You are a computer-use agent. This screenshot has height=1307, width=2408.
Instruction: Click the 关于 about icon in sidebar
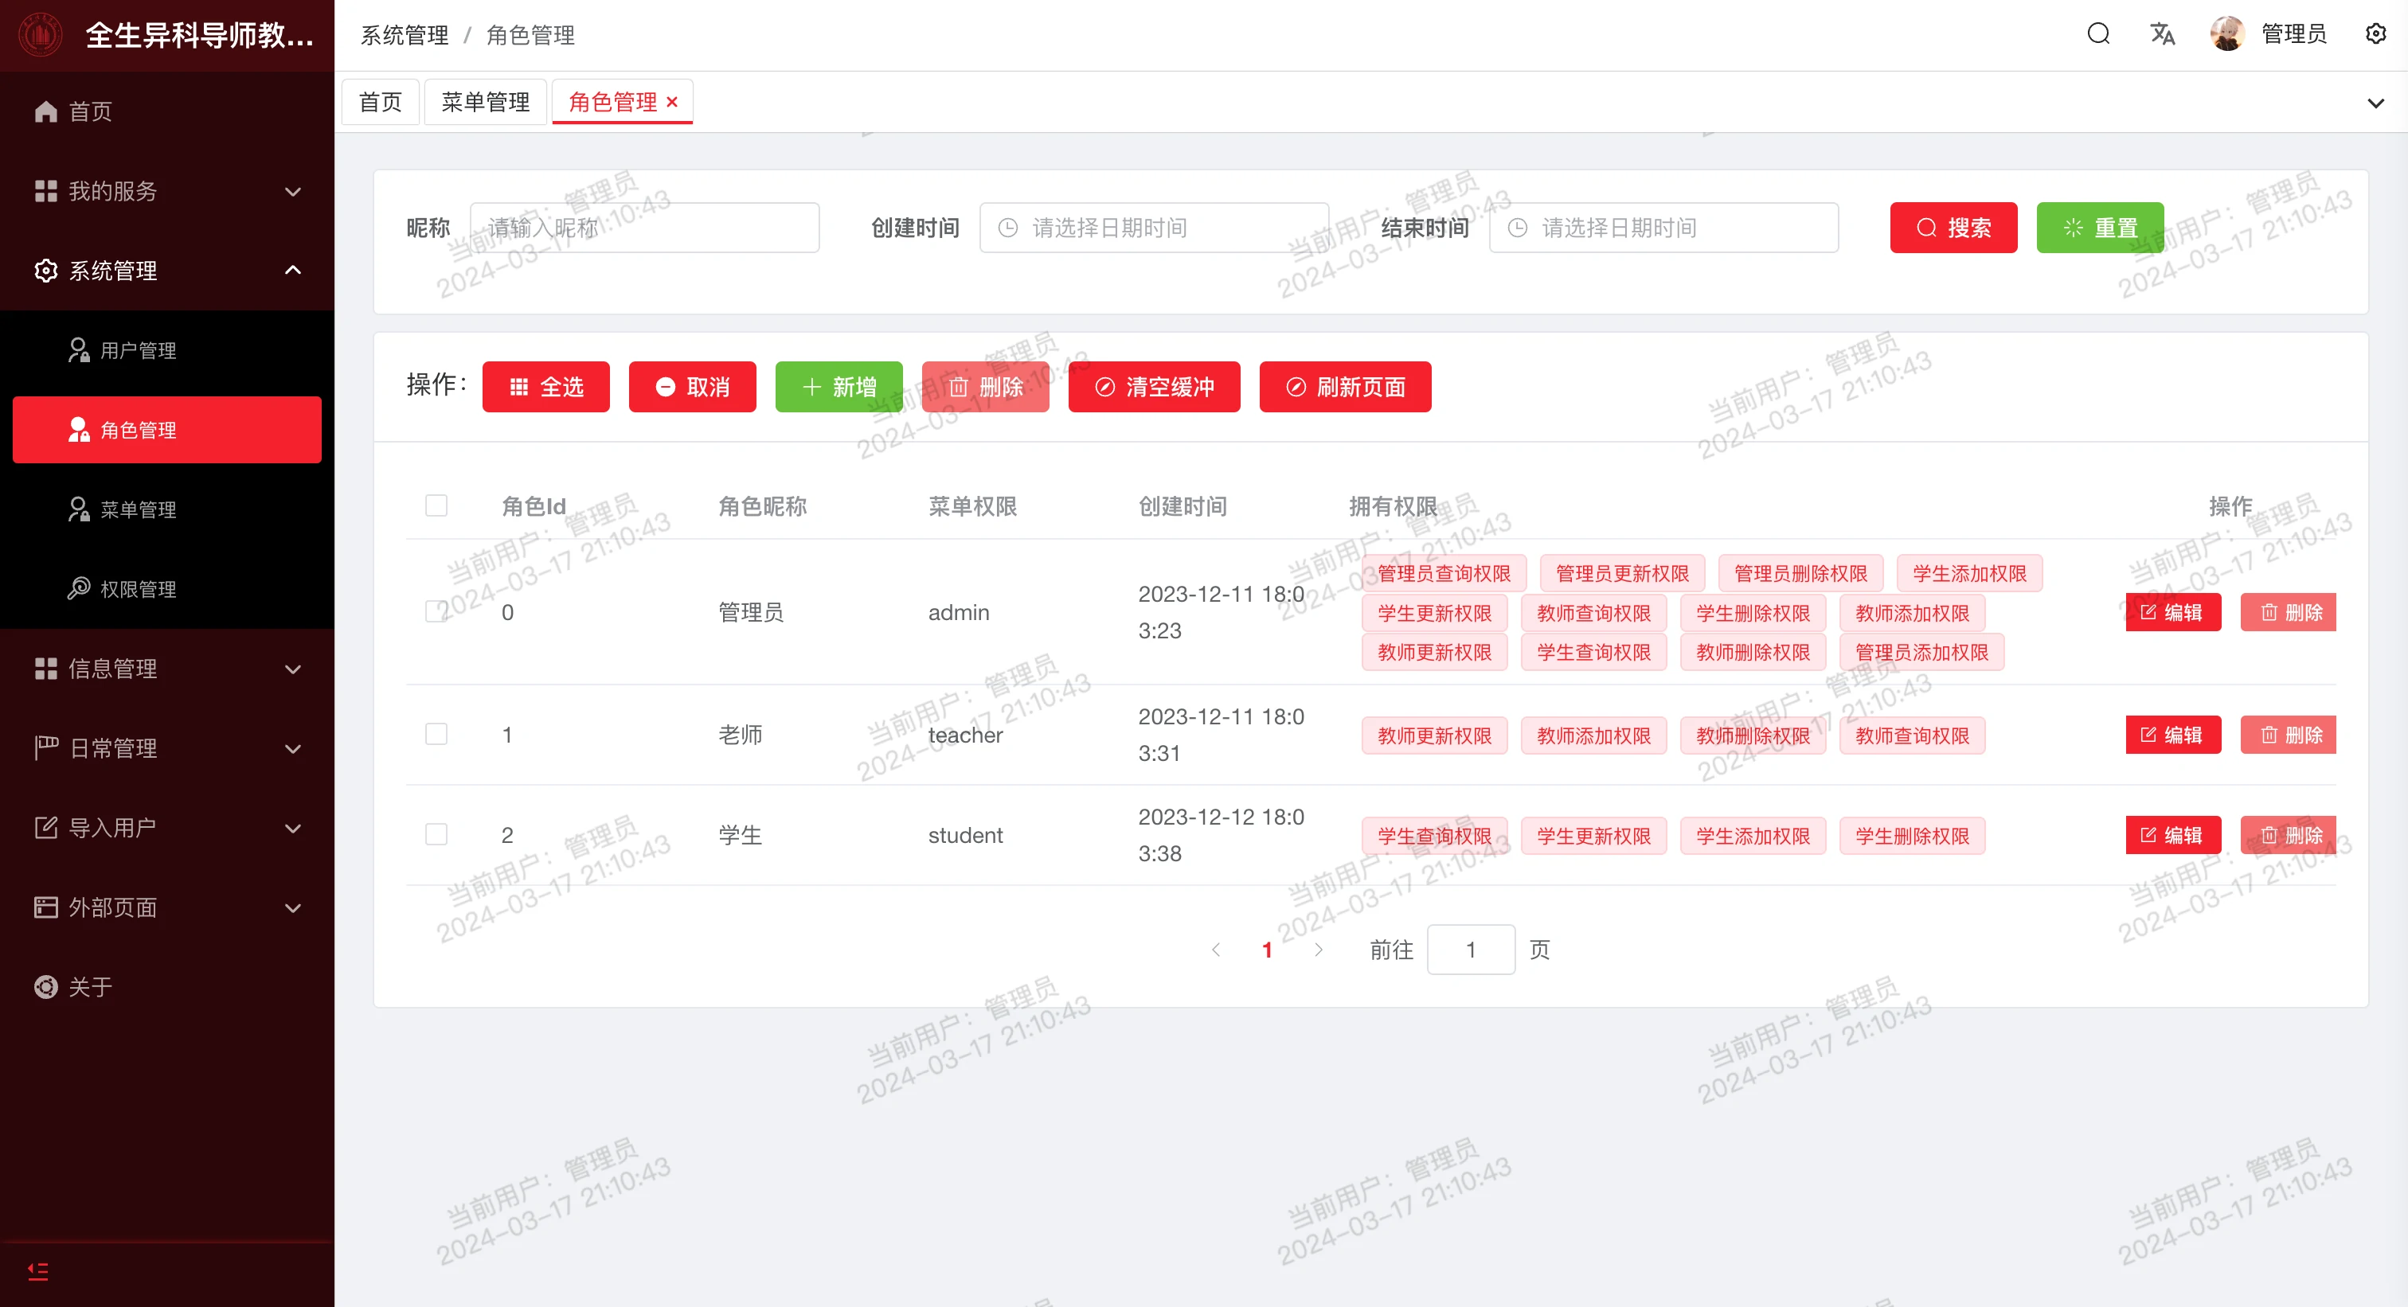[46, 986]
